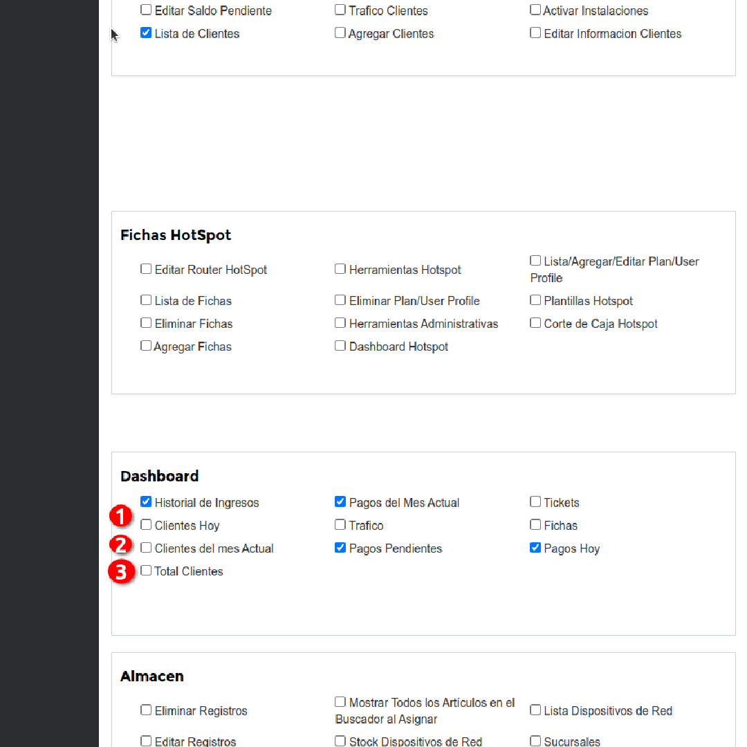Check the Plantillas Hotspot option
747x747 pixels.
(535, 299)
